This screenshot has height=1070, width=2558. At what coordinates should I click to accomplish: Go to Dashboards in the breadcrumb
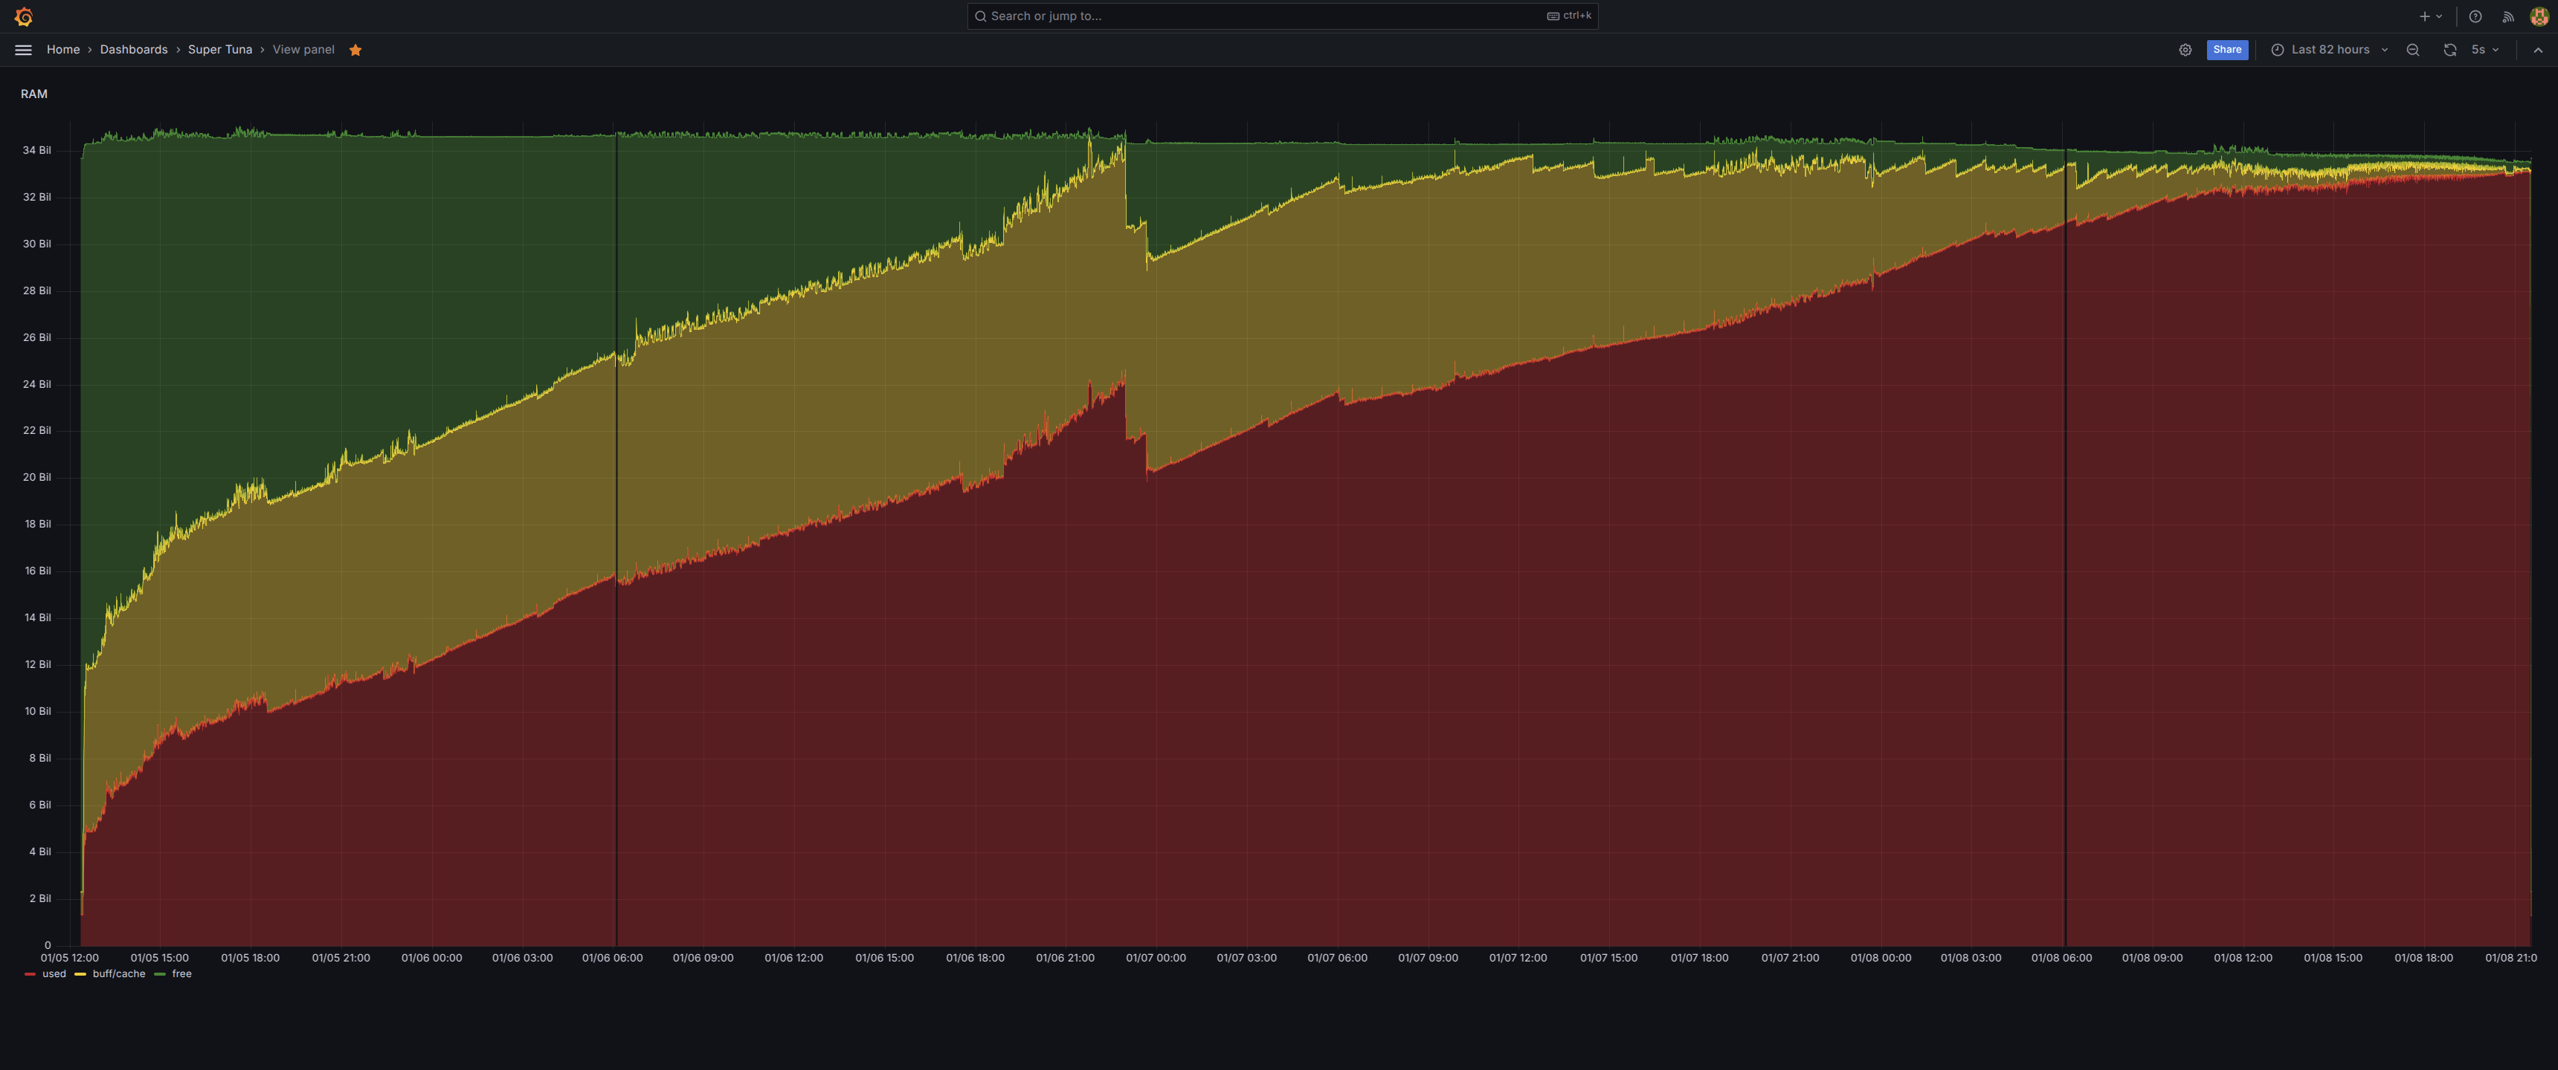pyautogui.click(x=133, y=50)
